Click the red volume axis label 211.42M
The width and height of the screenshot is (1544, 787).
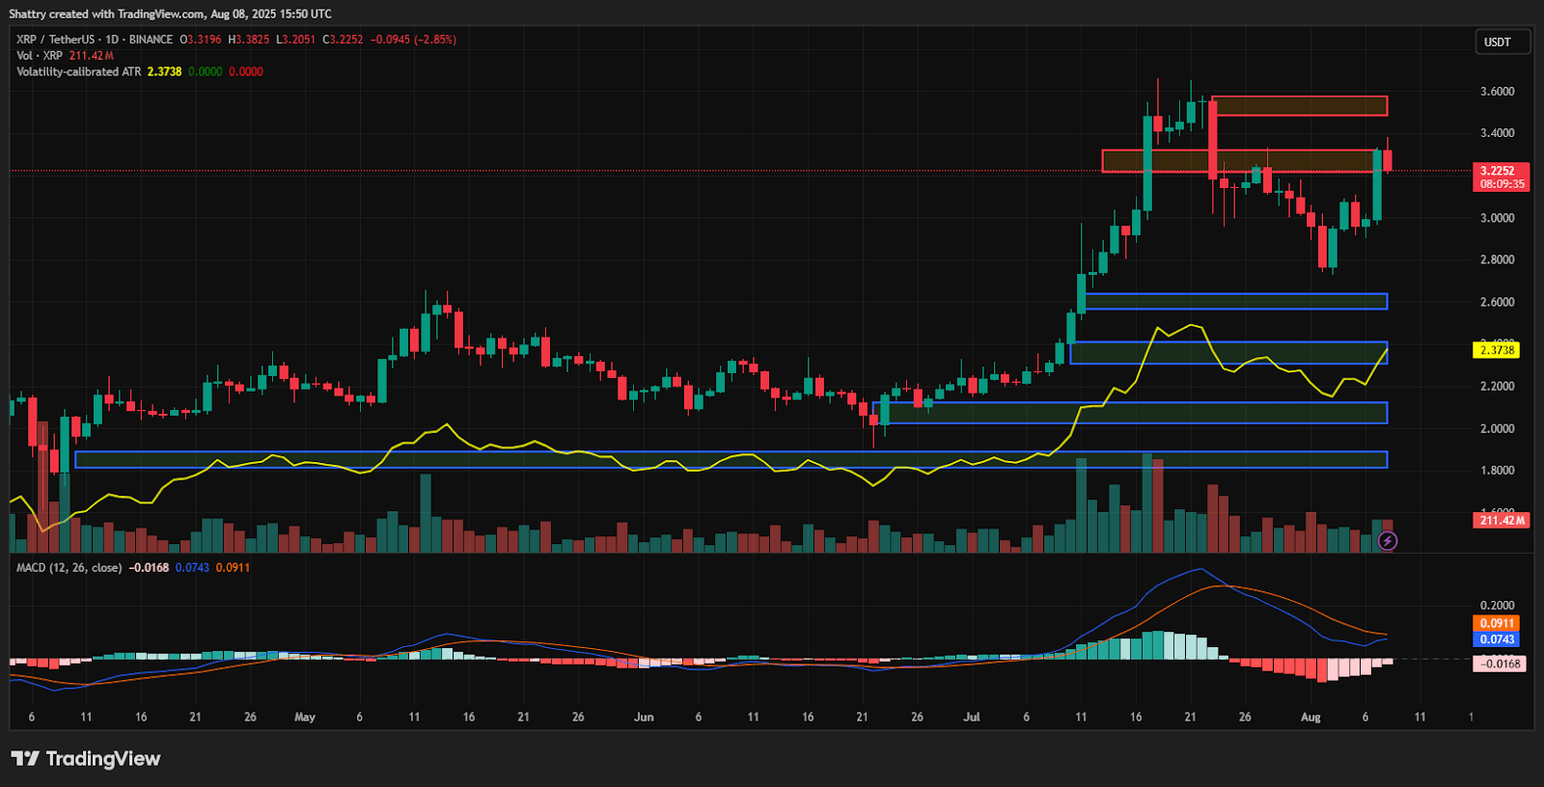tap(1502, 520)
